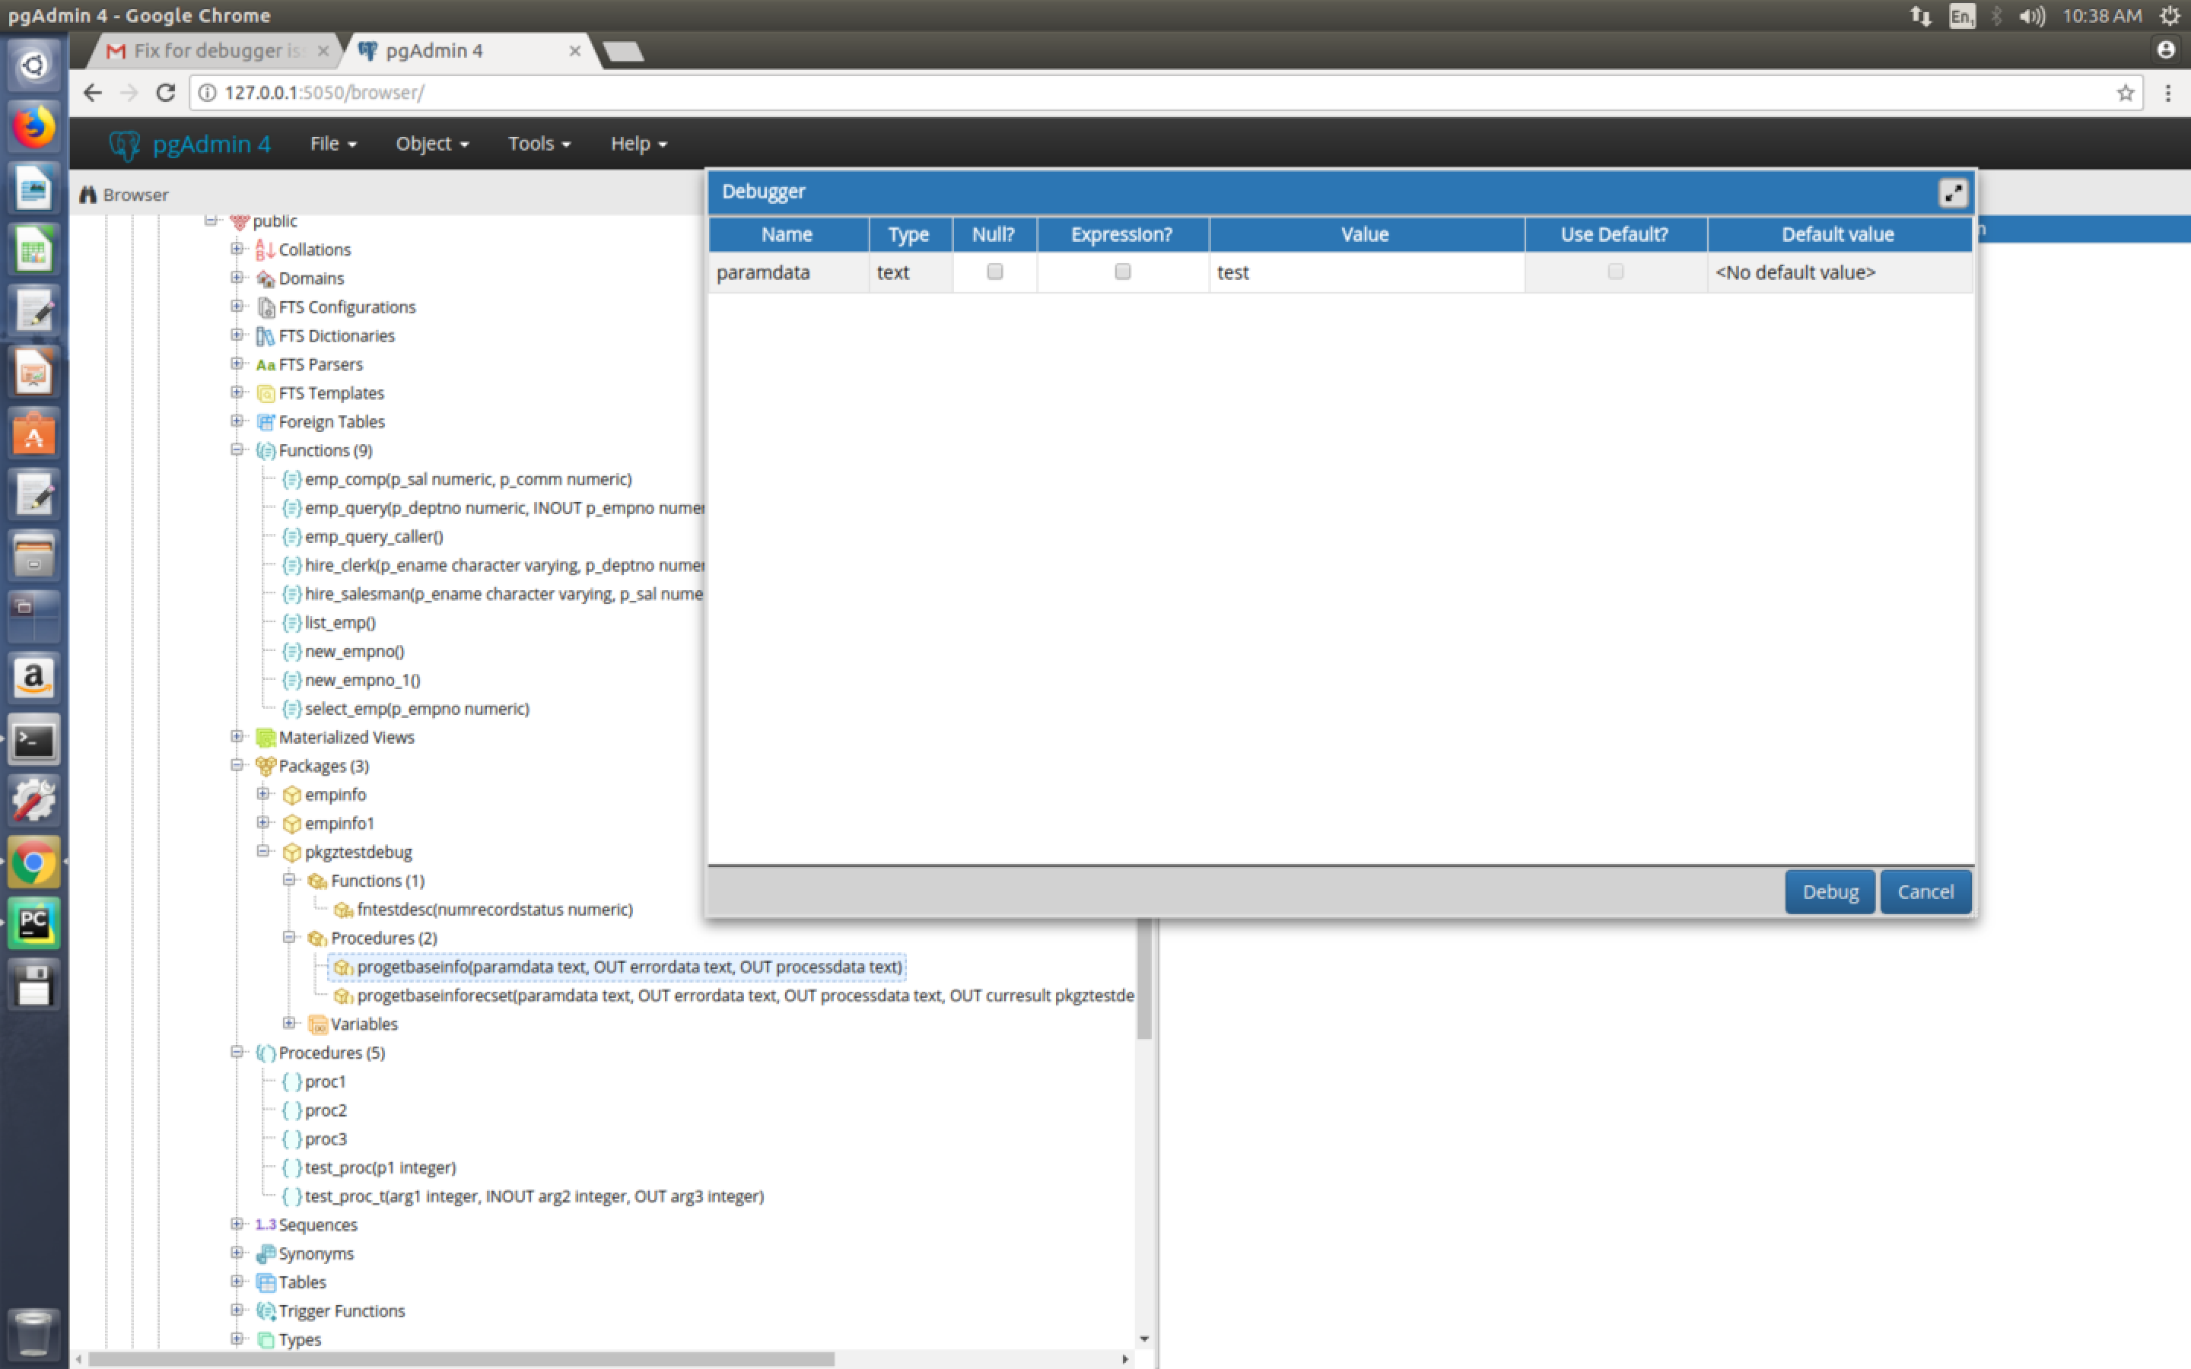
Task: Expand the Variables node under pkgztestdebug
Action: pos(290,1023)
